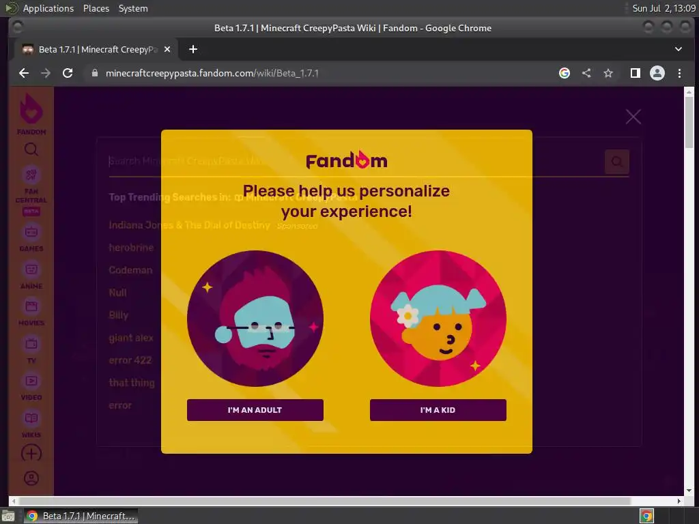The height and width of the screenshot is (524, 699).
Task: Click the scroll right arrow of horizontal scrollbar
Action: [679, 501]
